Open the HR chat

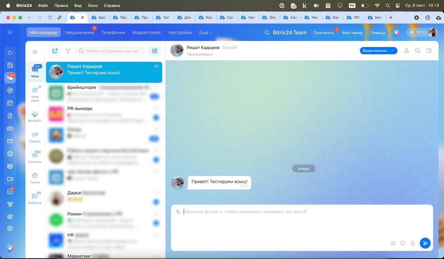pos(104,241)
